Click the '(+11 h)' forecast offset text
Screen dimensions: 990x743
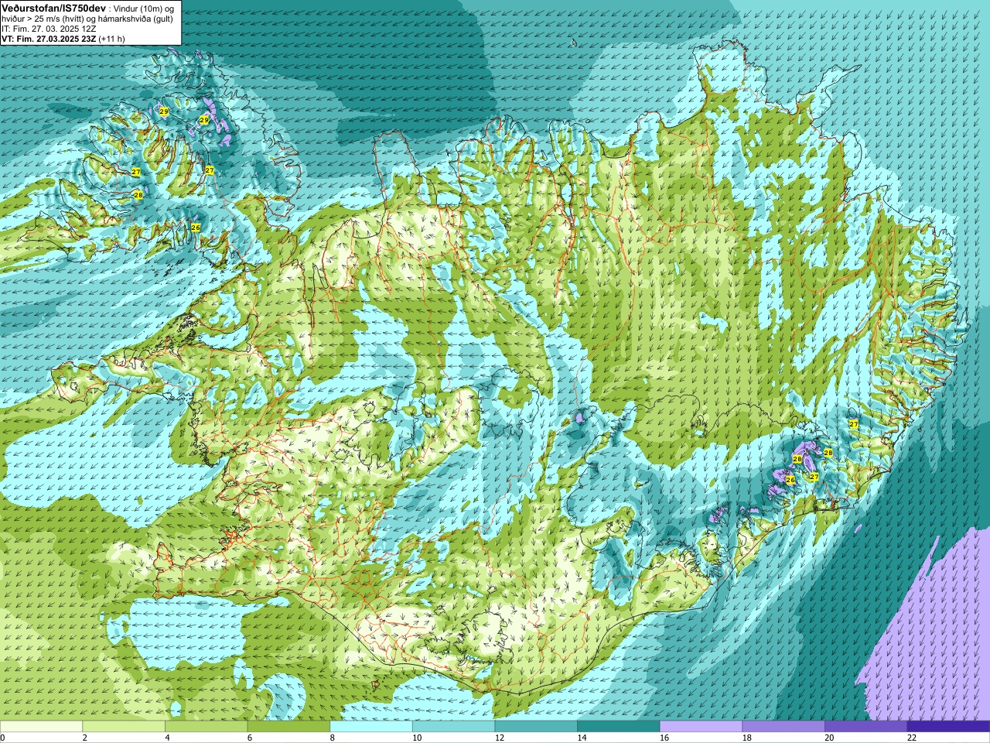tap(111, 38)
